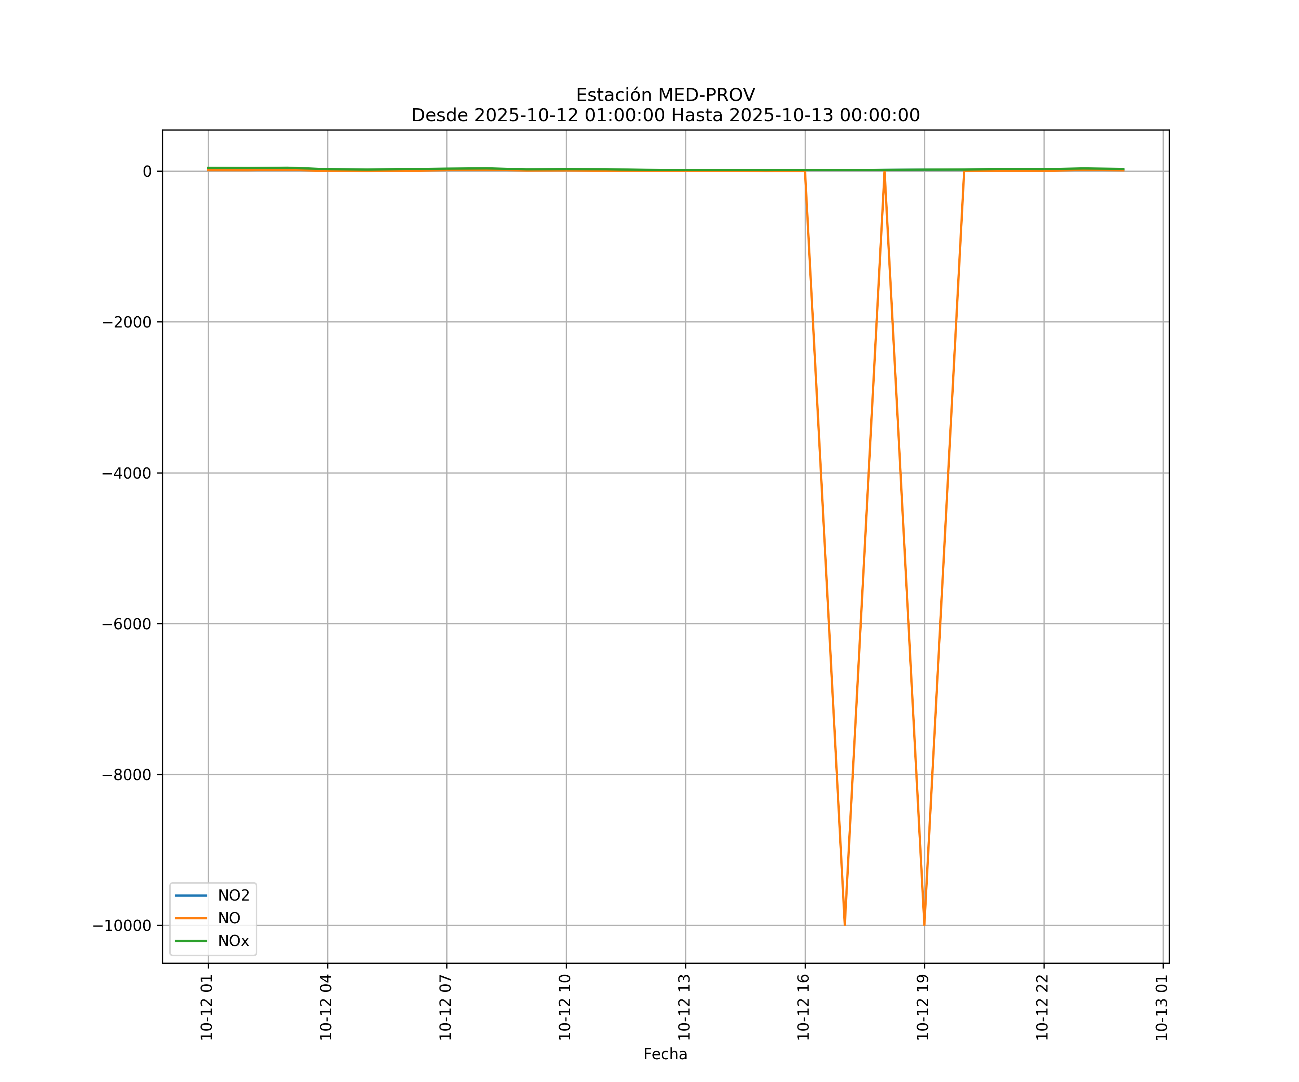
Task: Click the NOx green legend line swatch
Action: [x=191, y=941]
